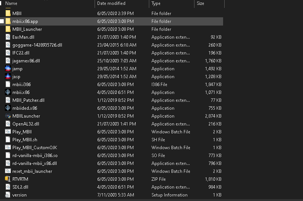The height and width of the screenshot is (201, 303).
Task: Sort by the Date modified column header
Action: 111,3
